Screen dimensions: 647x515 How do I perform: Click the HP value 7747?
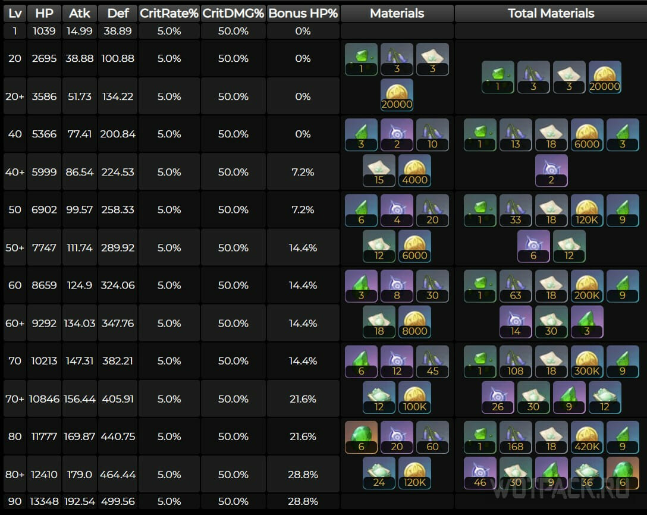(x=44, y=247)
